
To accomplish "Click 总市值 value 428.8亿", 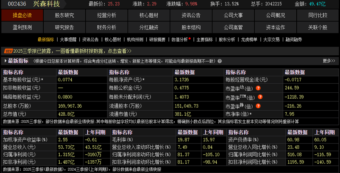I will pos(66,114).
